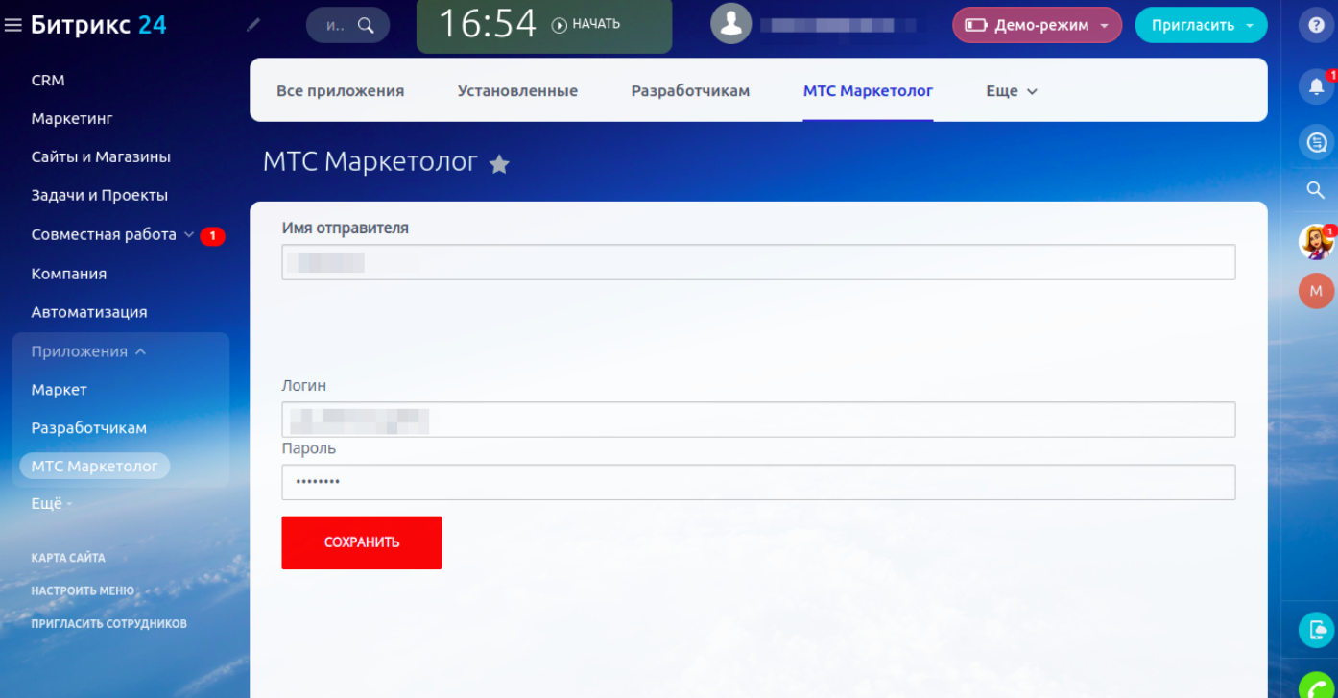Open Карта сайта link
The height and width of the screenshot is (698, 1338).
(68, 558)
